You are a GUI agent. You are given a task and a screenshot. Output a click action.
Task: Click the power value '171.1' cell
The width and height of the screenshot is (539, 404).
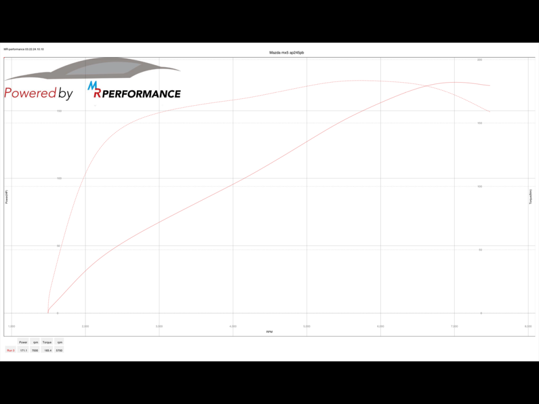[x=23, y=350]
